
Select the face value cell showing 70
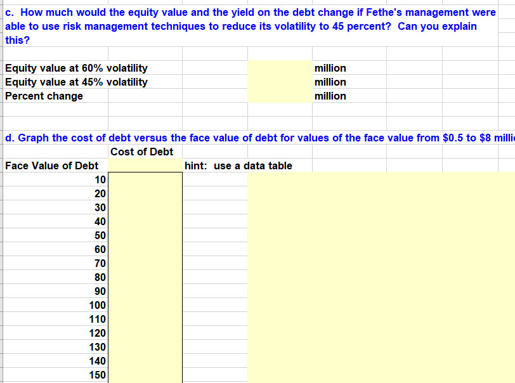coord(56,263)
